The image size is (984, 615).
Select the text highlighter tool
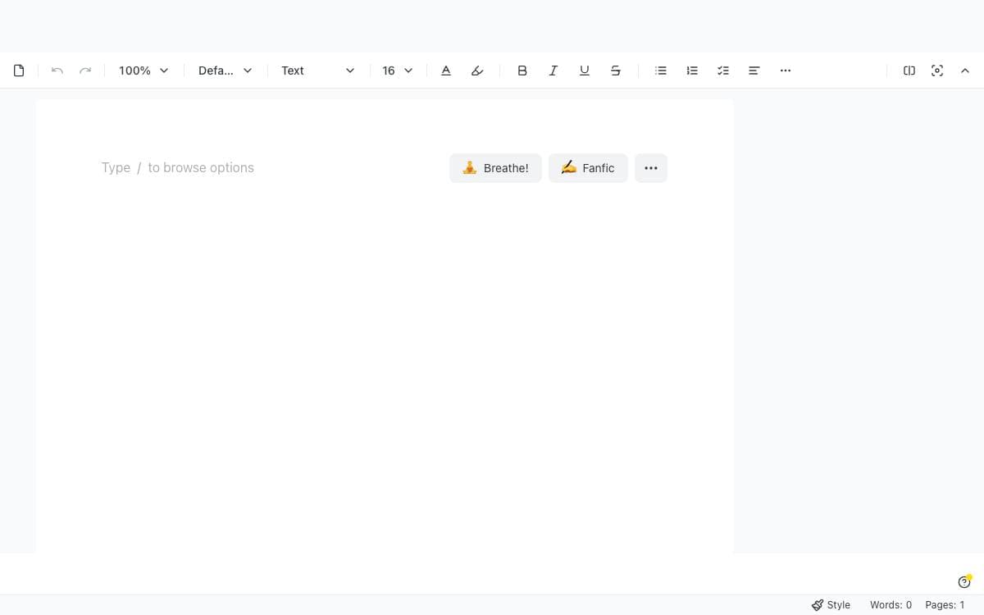pos(477,71)
